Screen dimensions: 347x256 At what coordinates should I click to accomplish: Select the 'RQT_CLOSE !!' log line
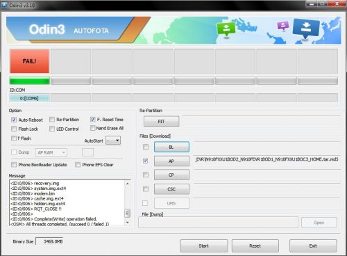(x=36, y=209)
